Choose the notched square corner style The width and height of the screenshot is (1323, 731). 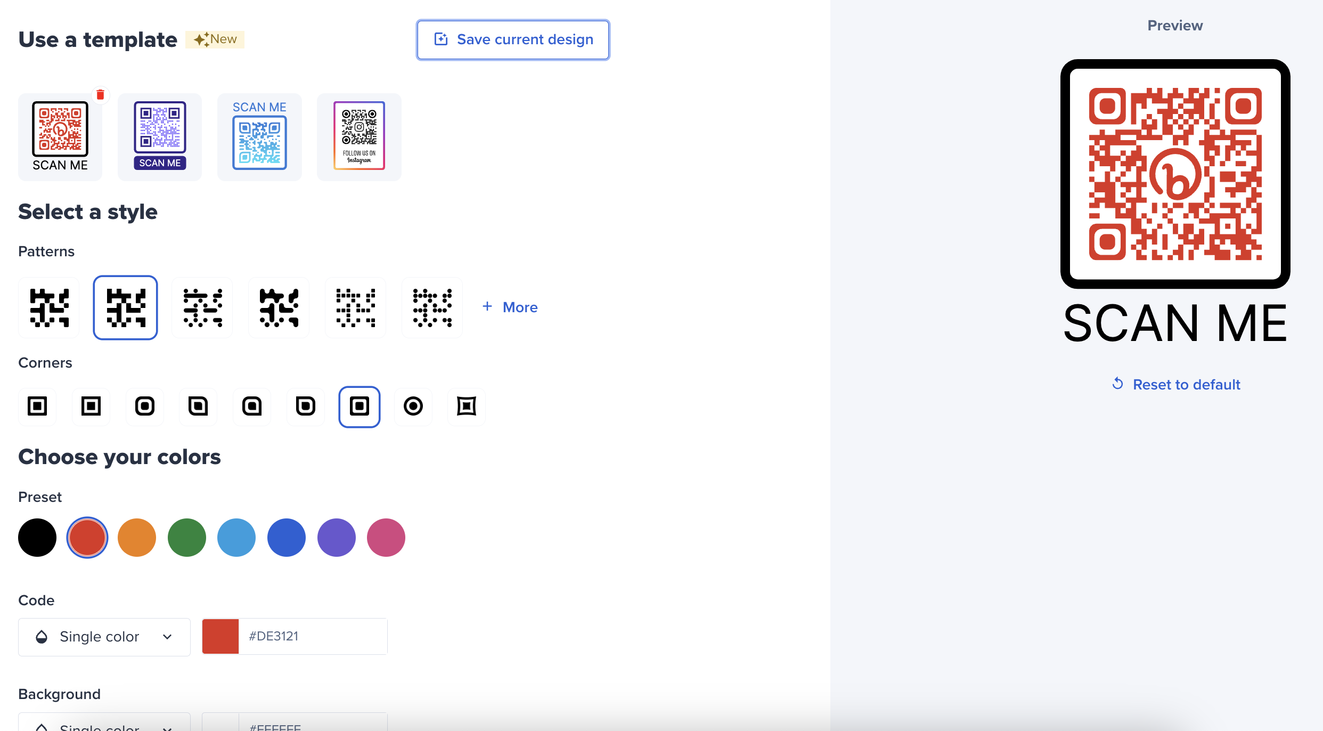[467, 407]
